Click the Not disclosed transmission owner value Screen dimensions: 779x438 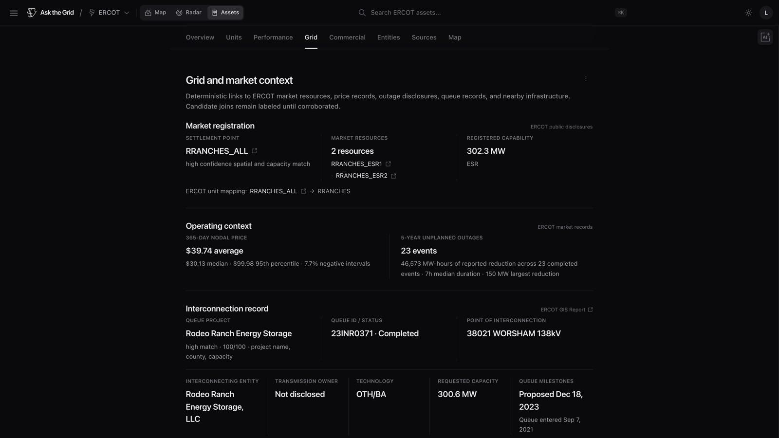300,394
